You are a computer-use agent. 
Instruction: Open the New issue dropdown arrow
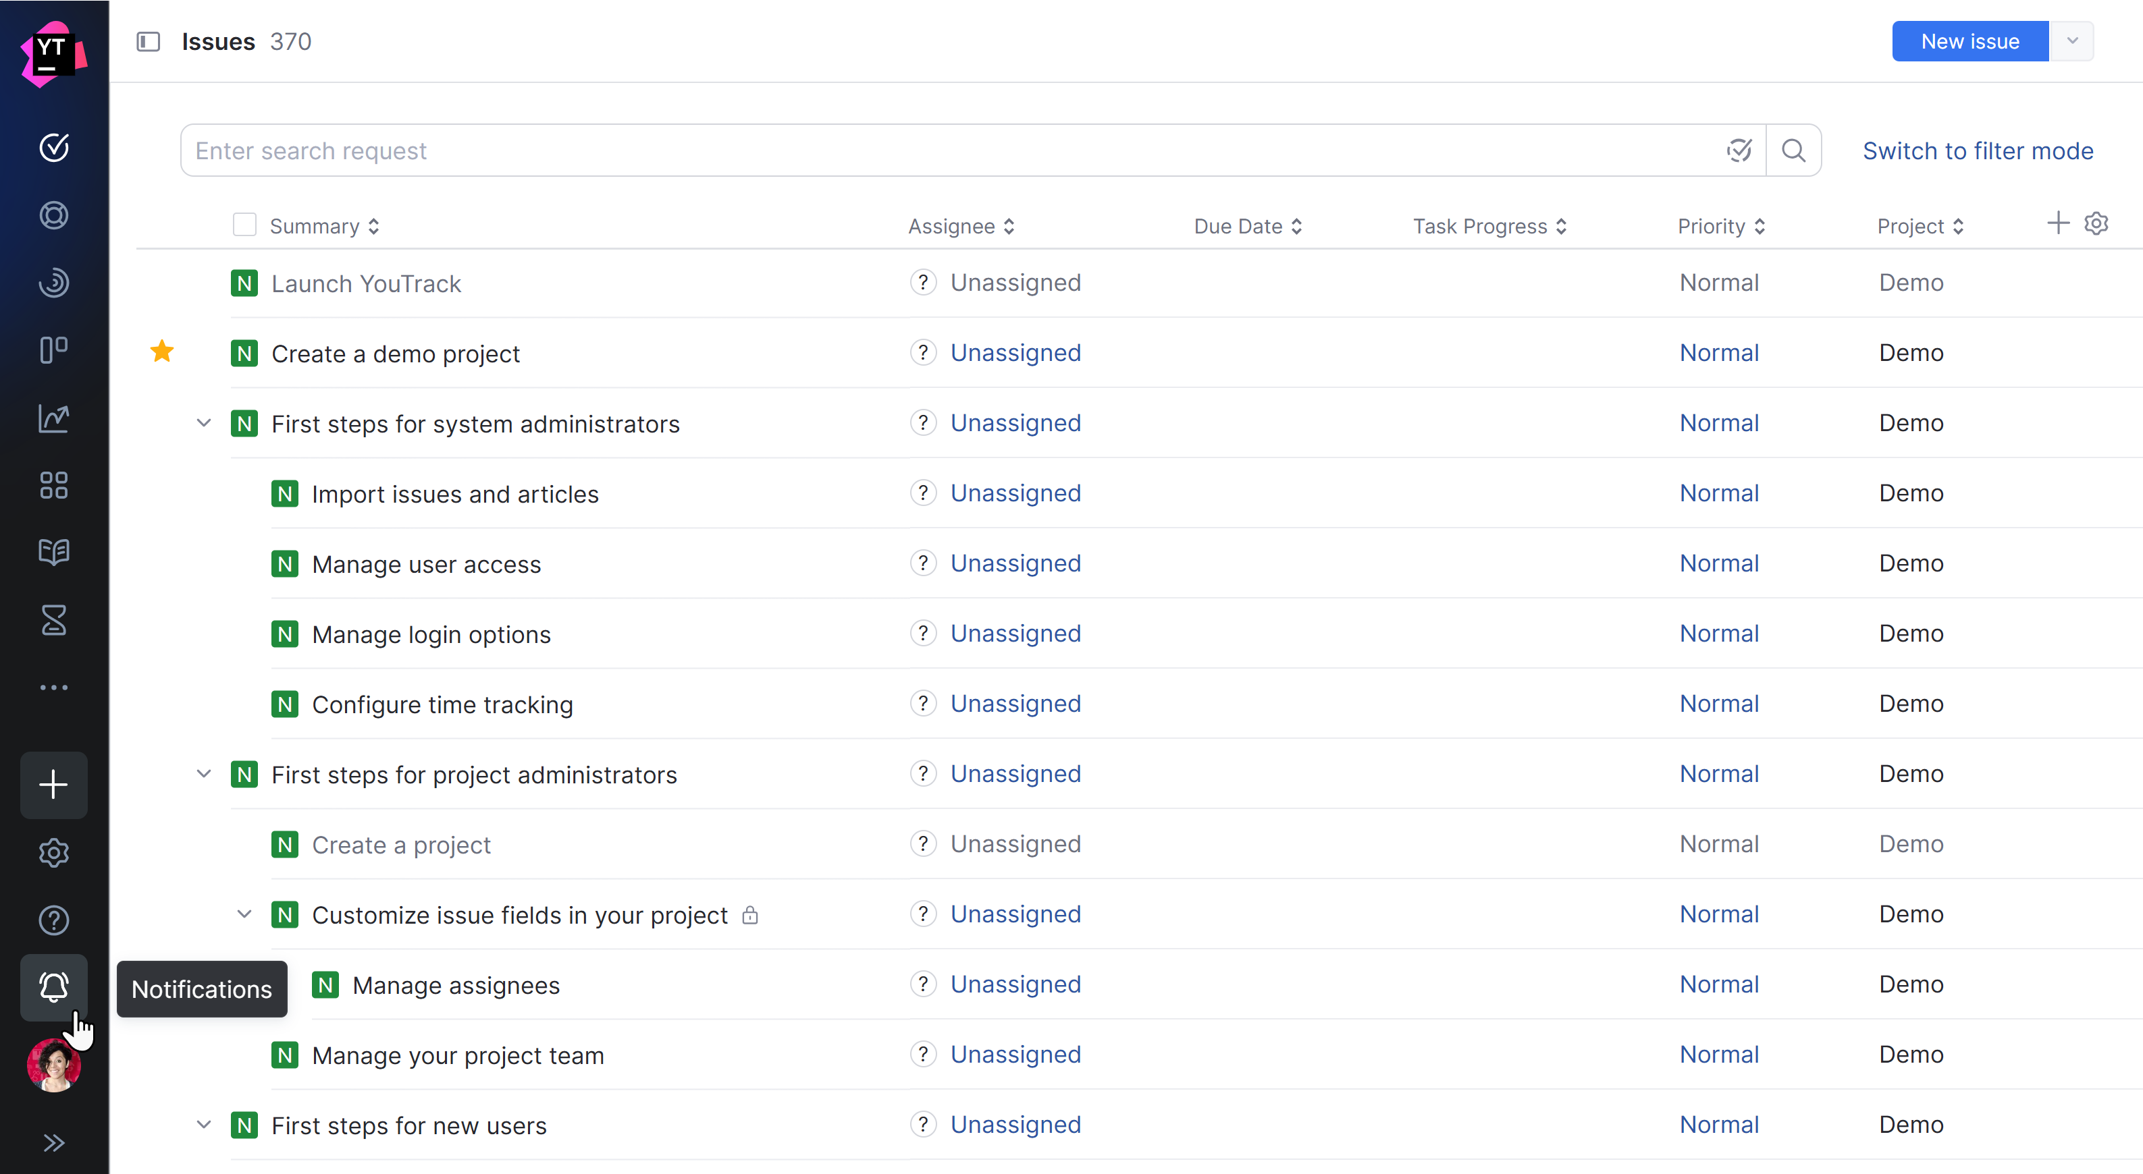click(2072, 42)
